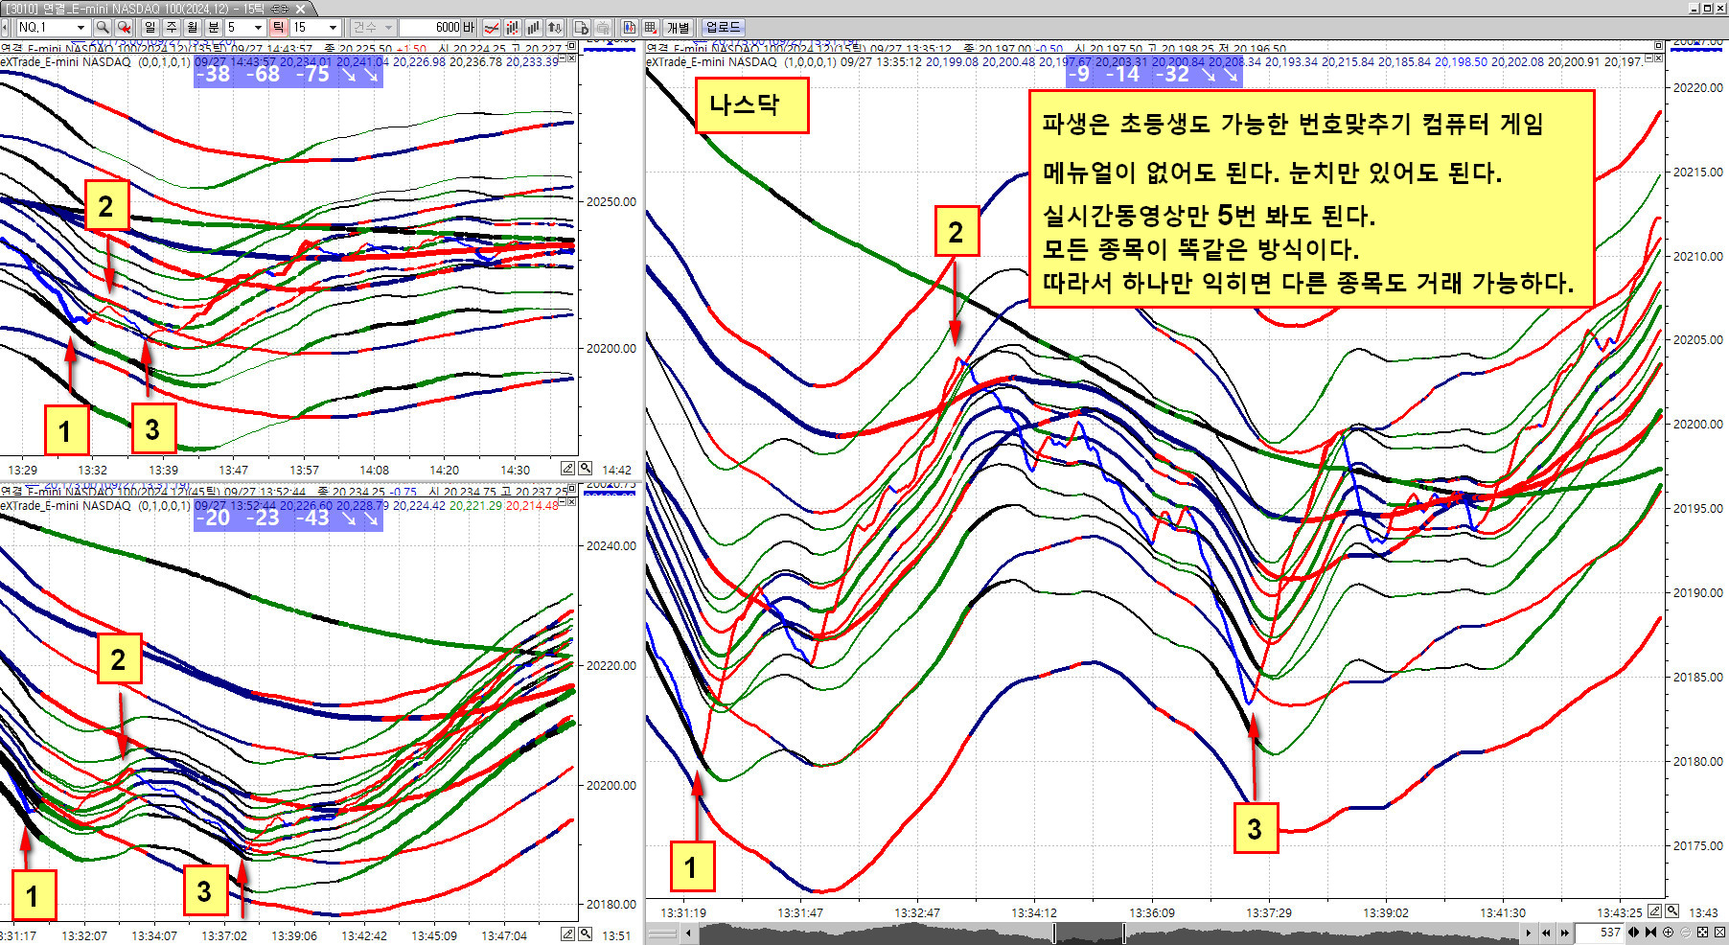Toggle the 주 (weekly) period button
Screen dimensions: 1729x945
(171, 27)
